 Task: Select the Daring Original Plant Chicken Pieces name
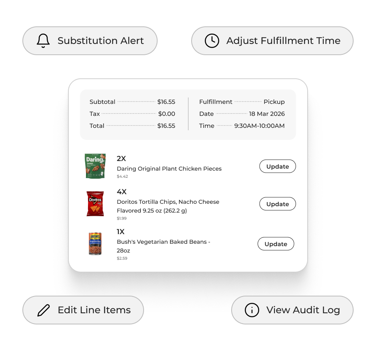click(169, 169)
